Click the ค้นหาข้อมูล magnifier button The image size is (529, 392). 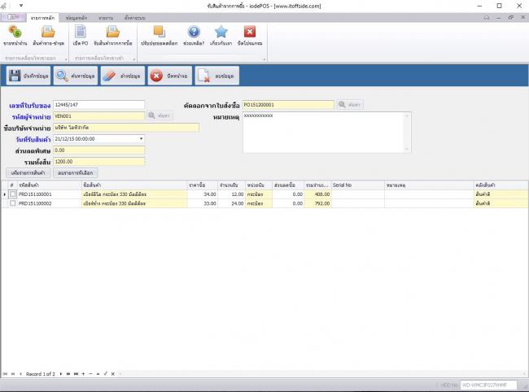click(75, 76)
